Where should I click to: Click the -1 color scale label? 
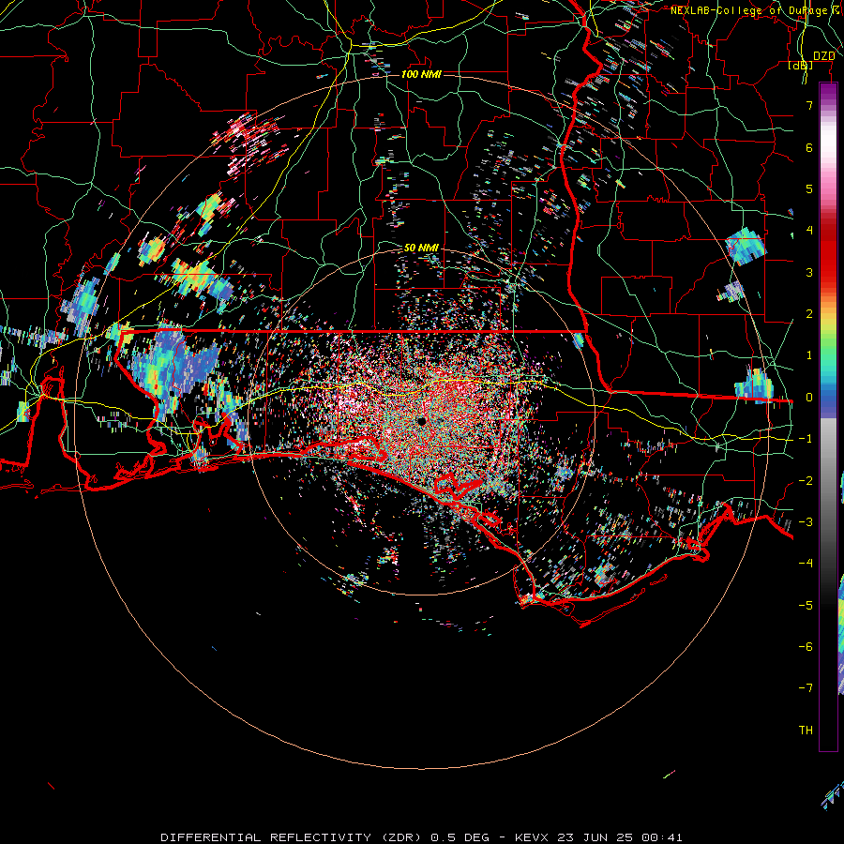806,439
